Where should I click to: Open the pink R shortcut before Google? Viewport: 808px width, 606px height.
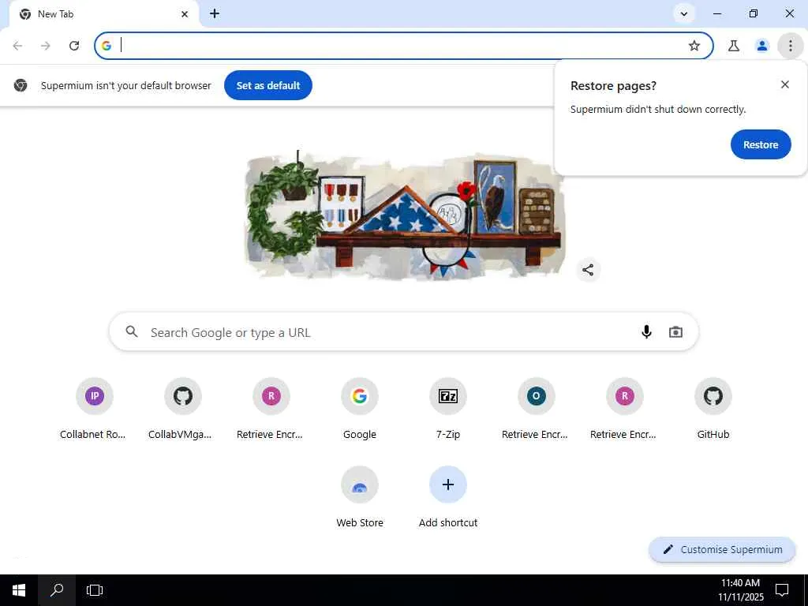click(x=271, y=410)
